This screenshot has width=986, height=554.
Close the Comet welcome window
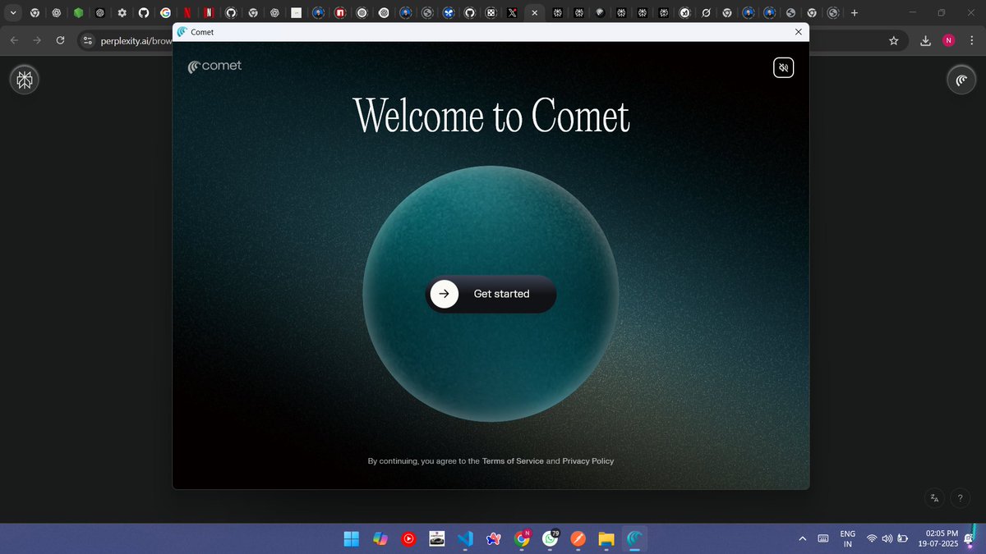(x=798, y=32)
